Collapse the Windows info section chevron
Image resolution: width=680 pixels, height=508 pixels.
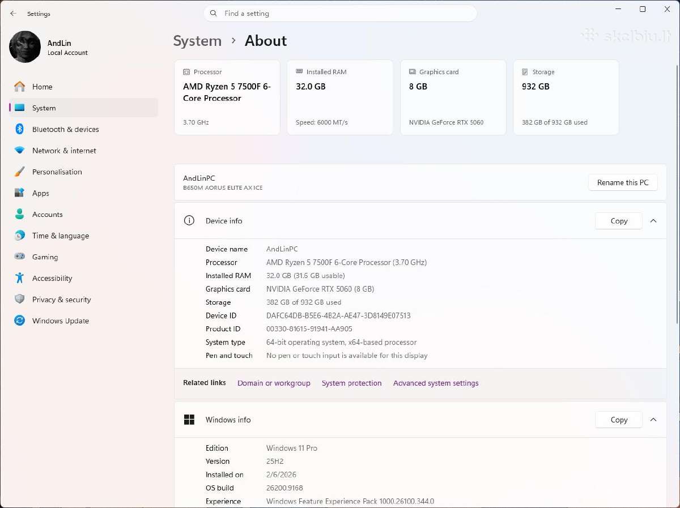pyautogui.click(x=653, y=420)
